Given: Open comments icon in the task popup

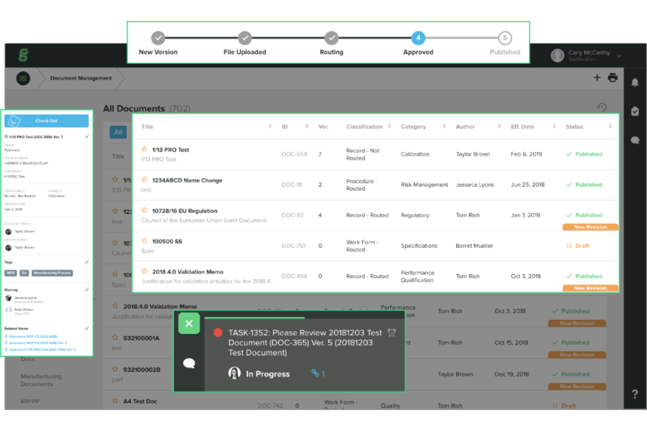Looking at the screenshot, I should 189,363.
